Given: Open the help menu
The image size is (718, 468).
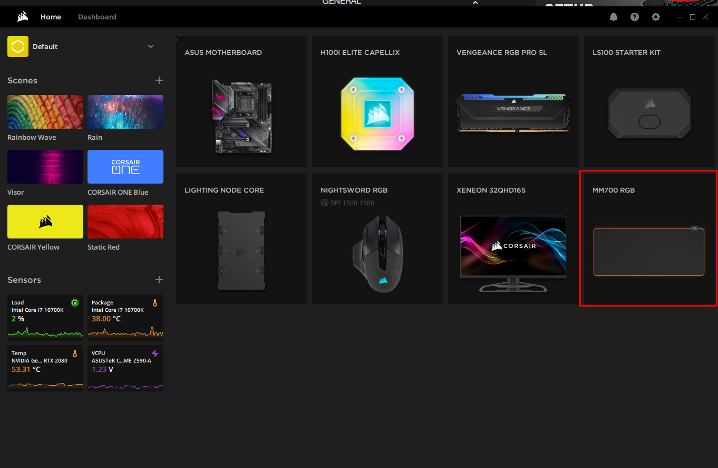Looking at the screenshot, I should coord(634,16).
